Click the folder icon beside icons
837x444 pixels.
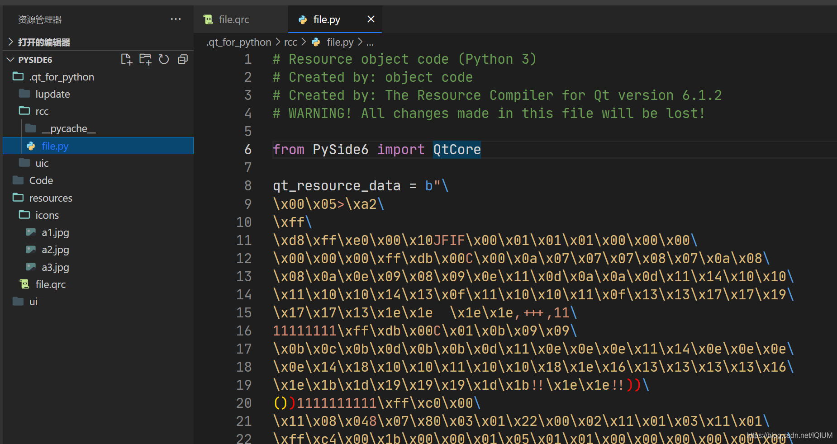pos(24,214)
